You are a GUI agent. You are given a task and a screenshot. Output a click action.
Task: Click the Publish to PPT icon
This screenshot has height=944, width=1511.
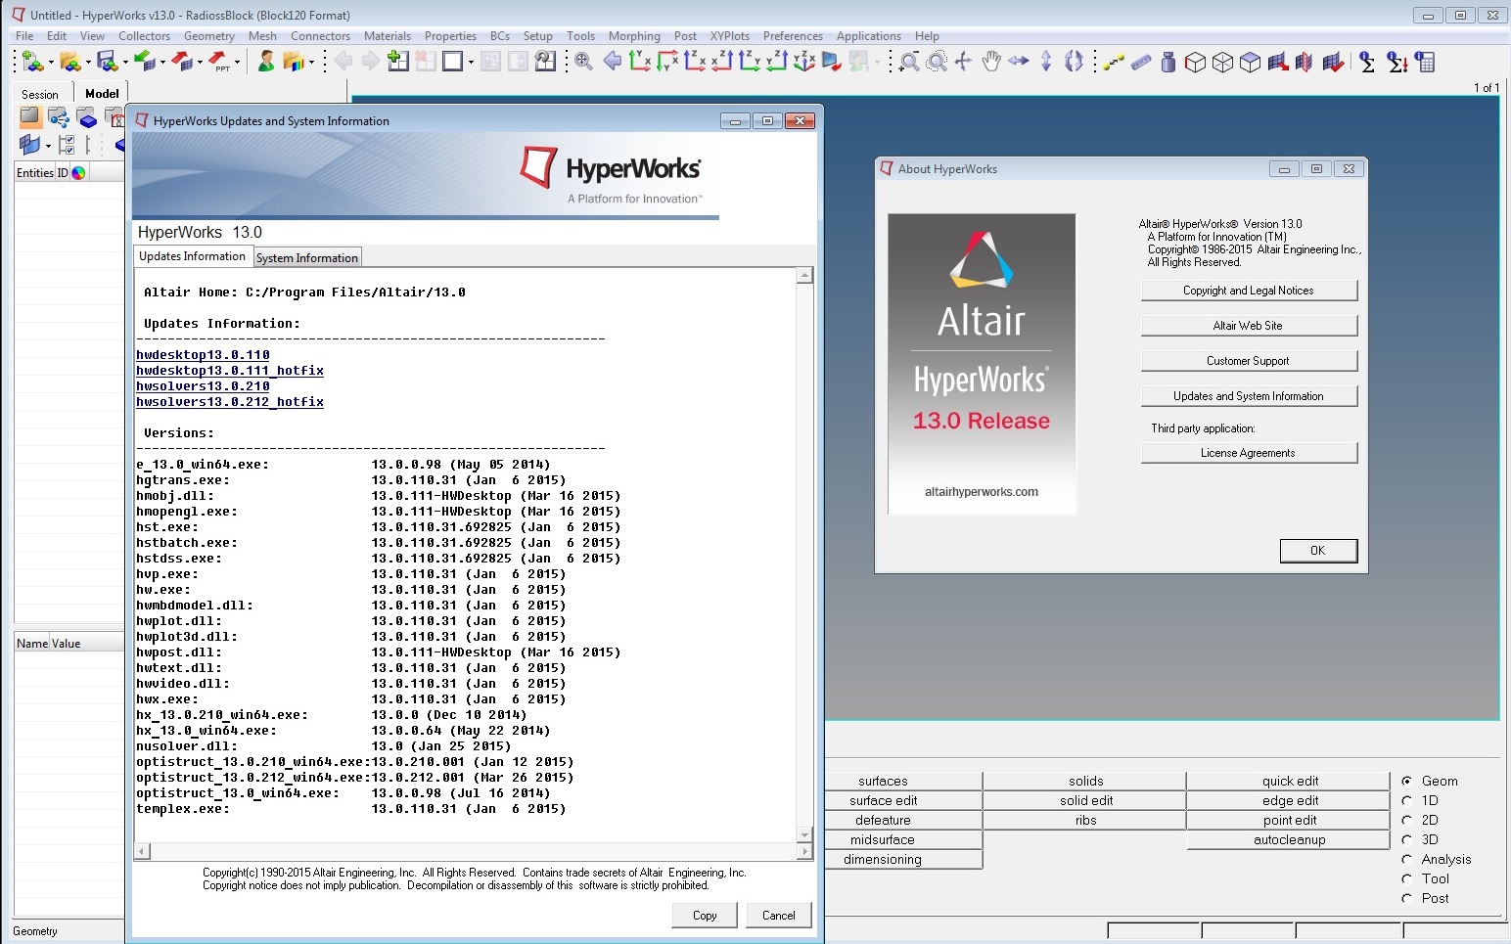220,62
